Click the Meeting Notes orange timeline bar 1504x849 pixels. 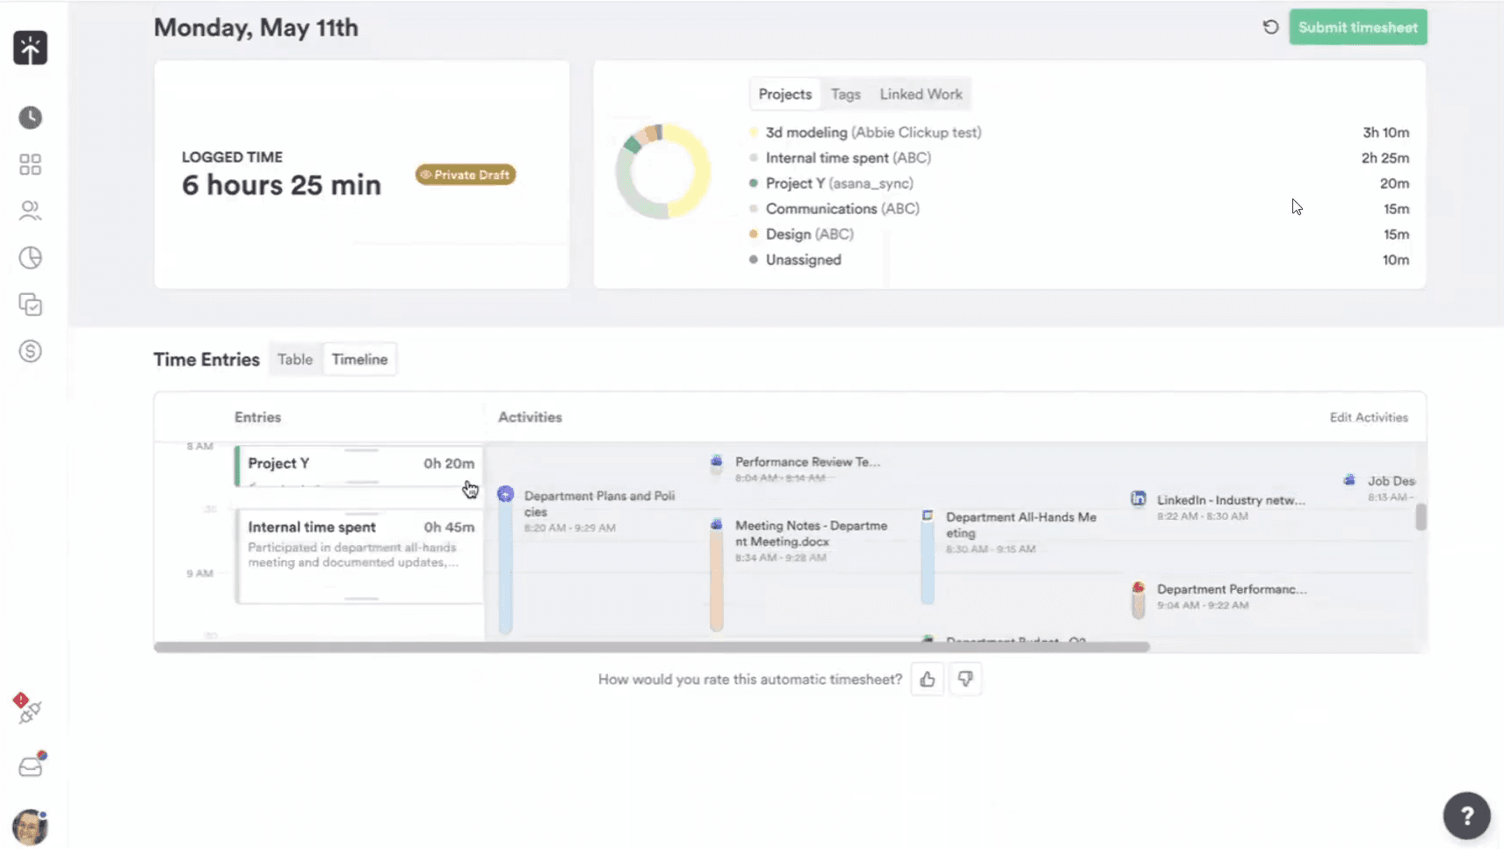point(716,580)
